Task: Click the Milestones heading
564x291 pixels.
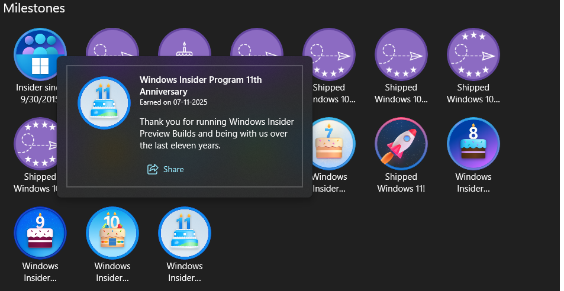Action: (34, 8)
